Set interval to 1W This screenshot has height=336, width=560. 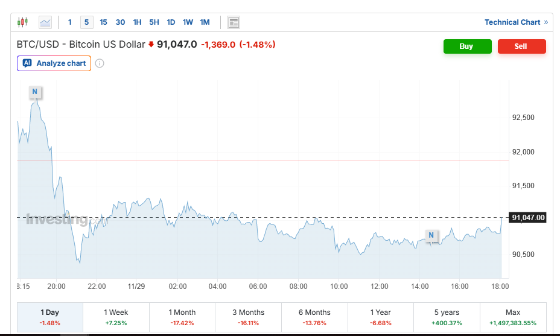(188, 22)
